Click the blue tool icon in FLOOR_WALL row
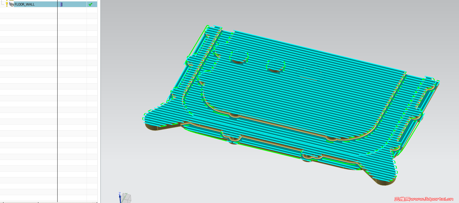Image resolution: width=459 pixels, height=203 pixels. click(x=61, y=4)
